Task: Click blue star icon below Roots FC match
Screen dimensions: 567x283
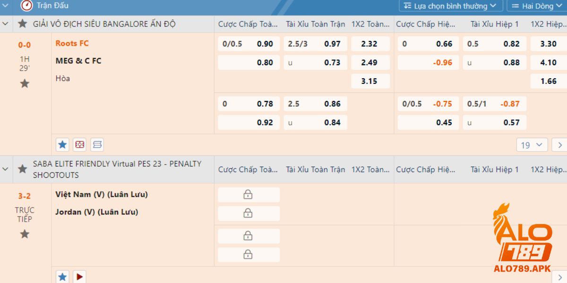Action: [62, 145]
